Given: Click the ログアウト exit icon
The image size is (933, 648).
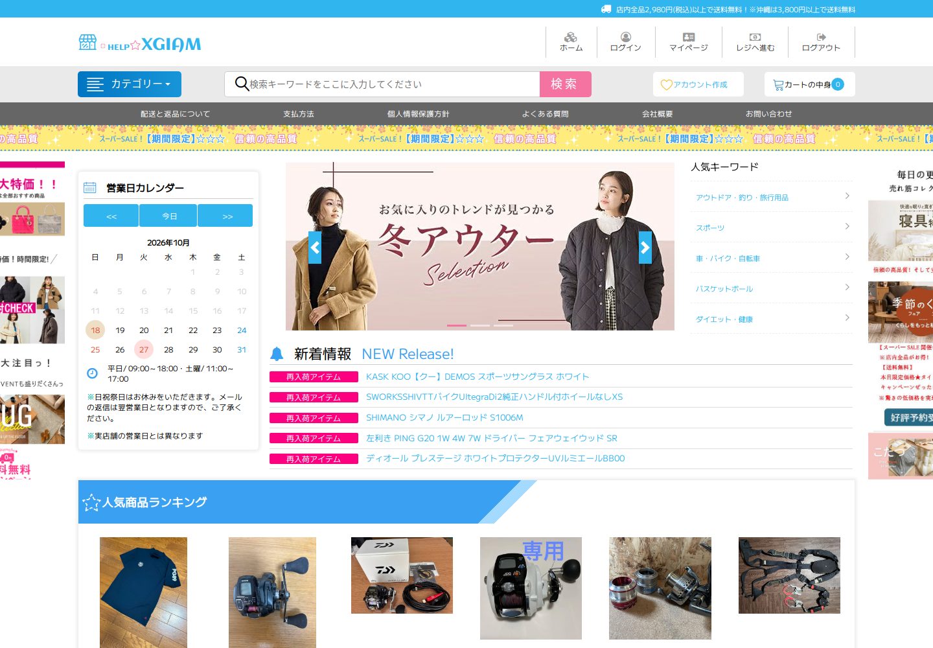Looking at the screenshot, I should 821,37.
